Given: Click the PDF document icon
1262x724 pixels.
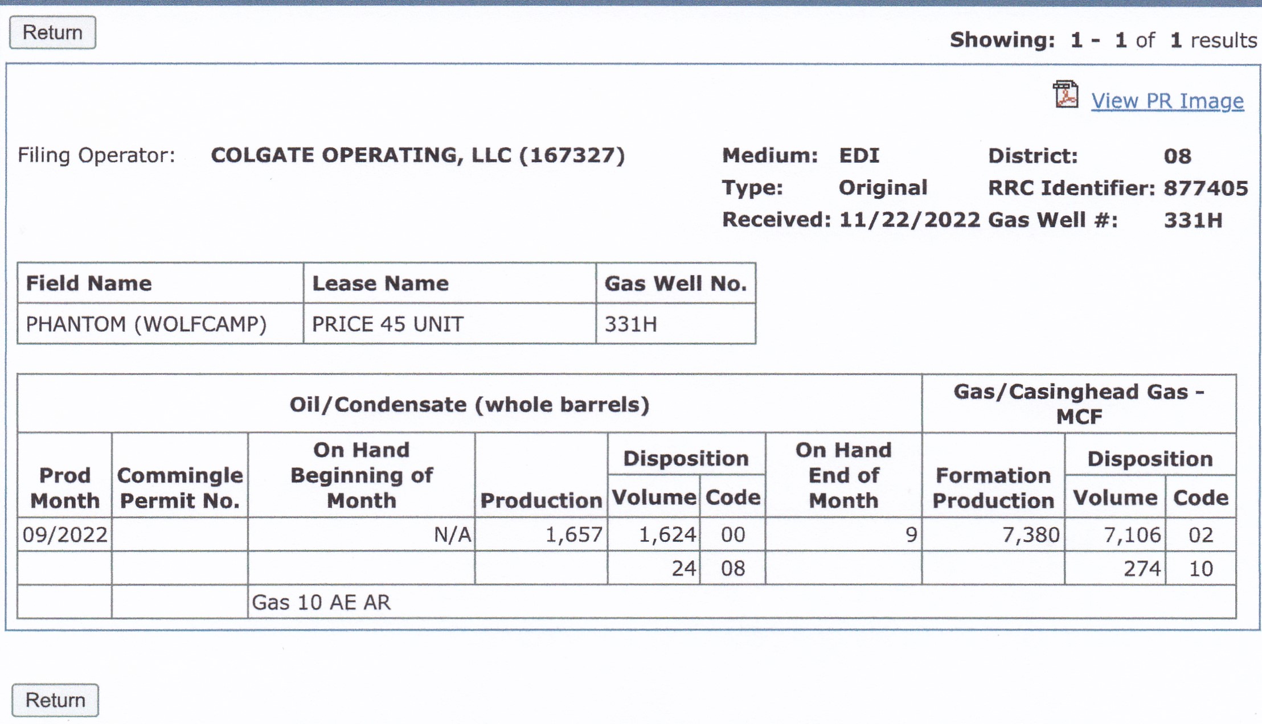Looking at the screenshot, I should tap(1065, 94).
